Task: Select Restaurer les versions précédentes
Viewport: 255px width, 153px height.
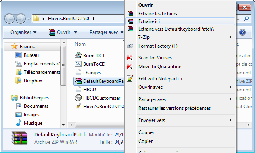Action: coord(180,108)
